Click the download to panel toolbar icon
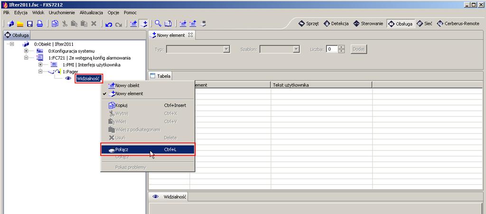486x214 pixels. pos(183,24)
